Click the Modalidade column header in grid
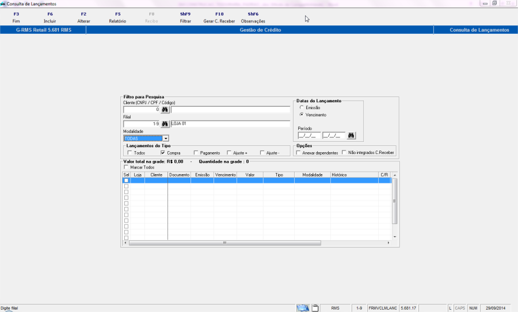 coord(313,175)
